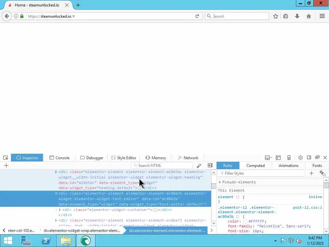Image resolution: width=329 pixels, height=247 pixels.
Task: Click the browser Search box
Action: 237,16
